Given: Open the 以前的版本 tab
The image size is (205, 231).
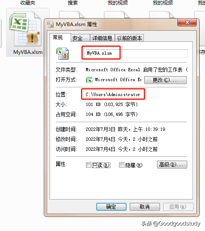Looking at the screenshot, I should (129, 38).
